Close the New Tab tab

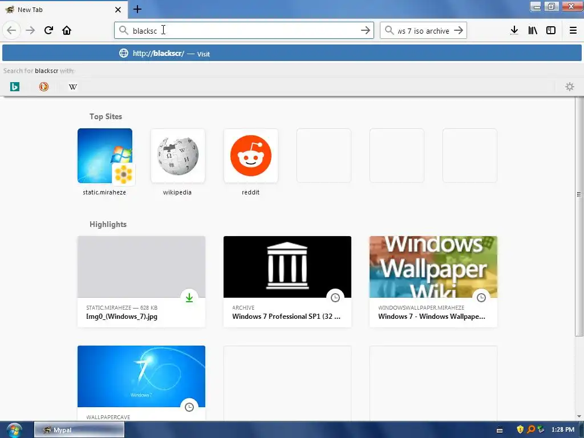click(x=118, y=10)
